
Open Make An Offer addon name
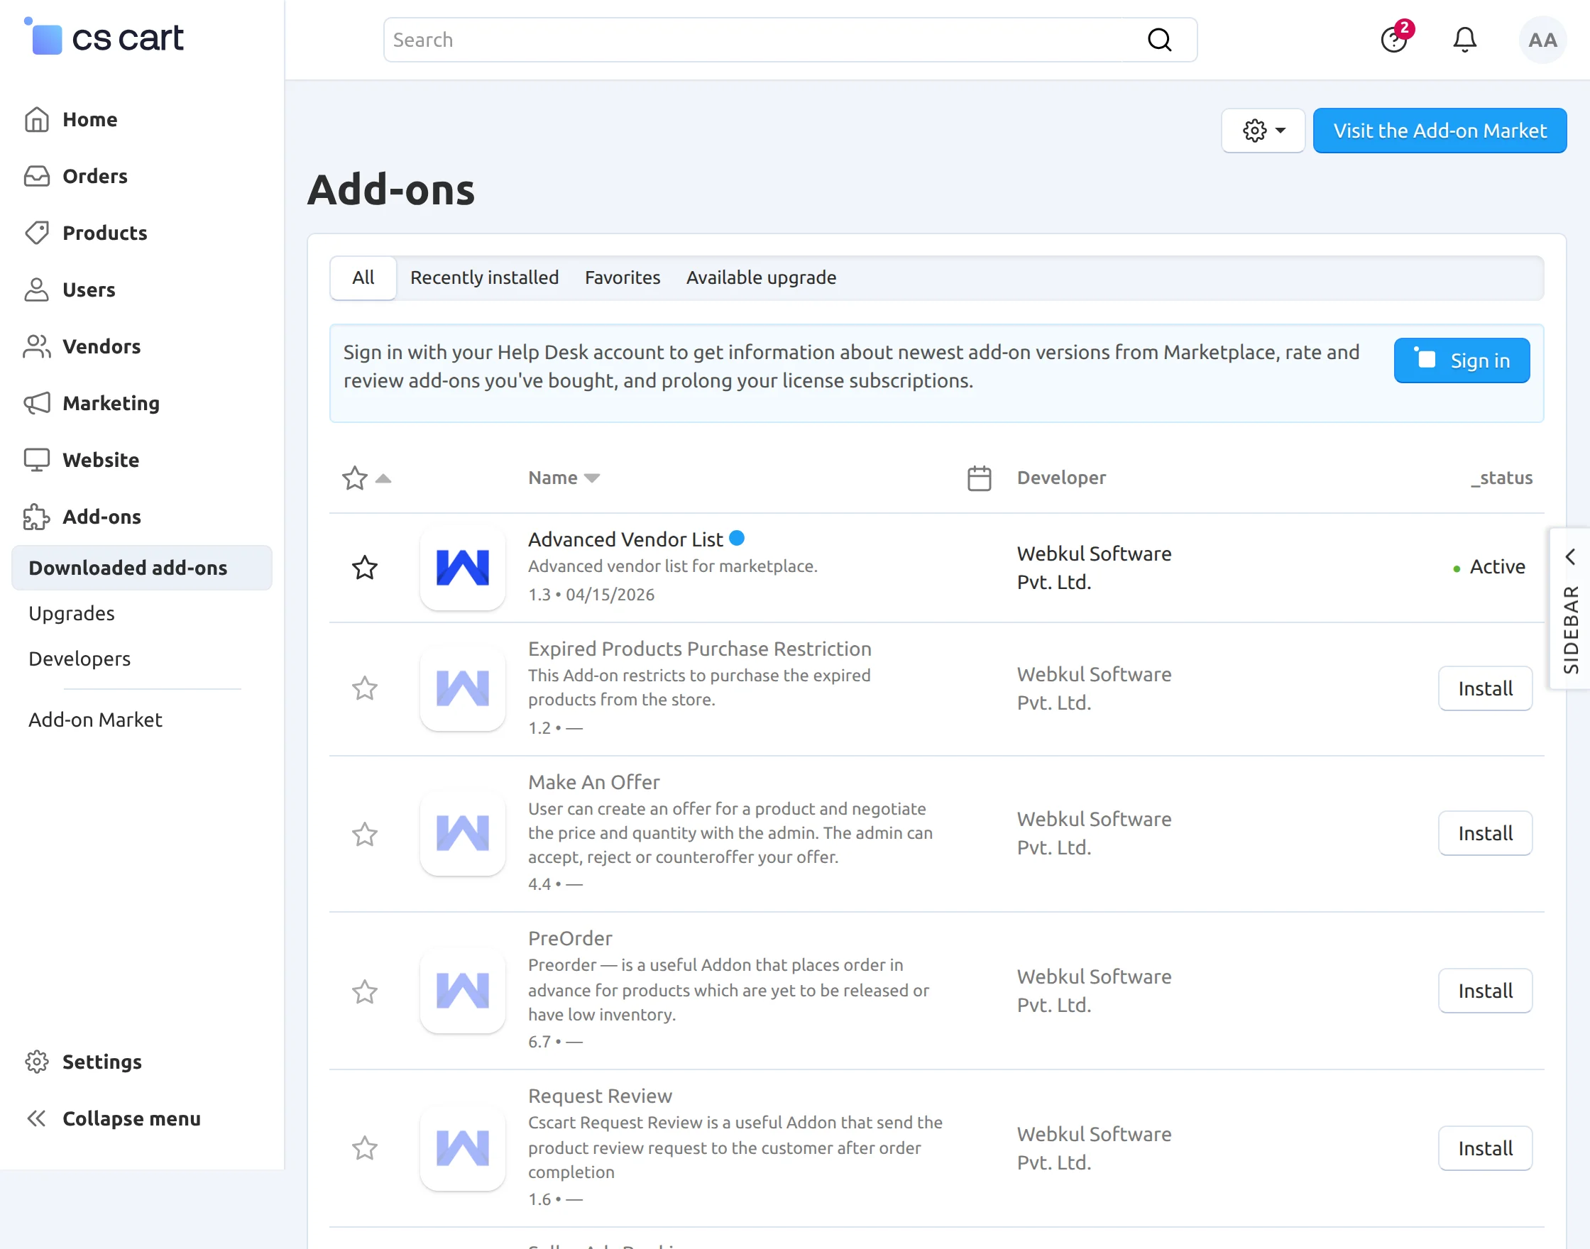594,783
